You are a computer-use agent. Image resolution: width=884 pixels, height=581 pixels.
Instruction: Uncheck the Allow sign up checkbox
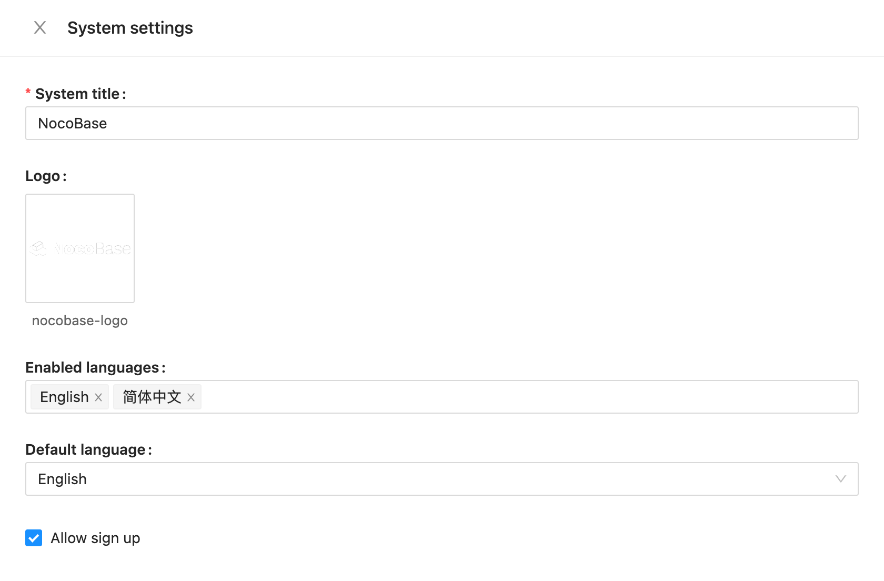34,538
